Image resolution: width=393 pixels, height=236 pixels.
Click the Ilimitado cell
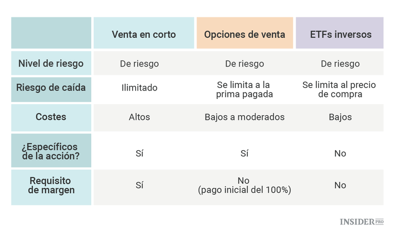(x=139, y=88)
